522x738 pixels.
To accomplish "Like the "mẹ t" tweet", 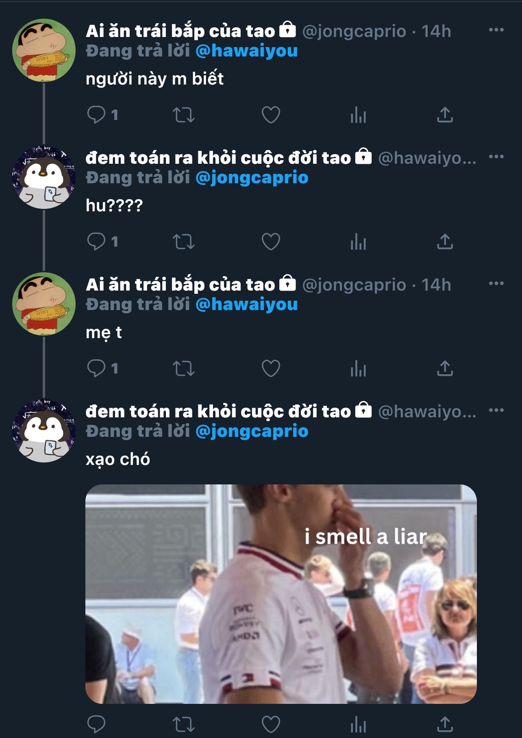I will (271, 368).
